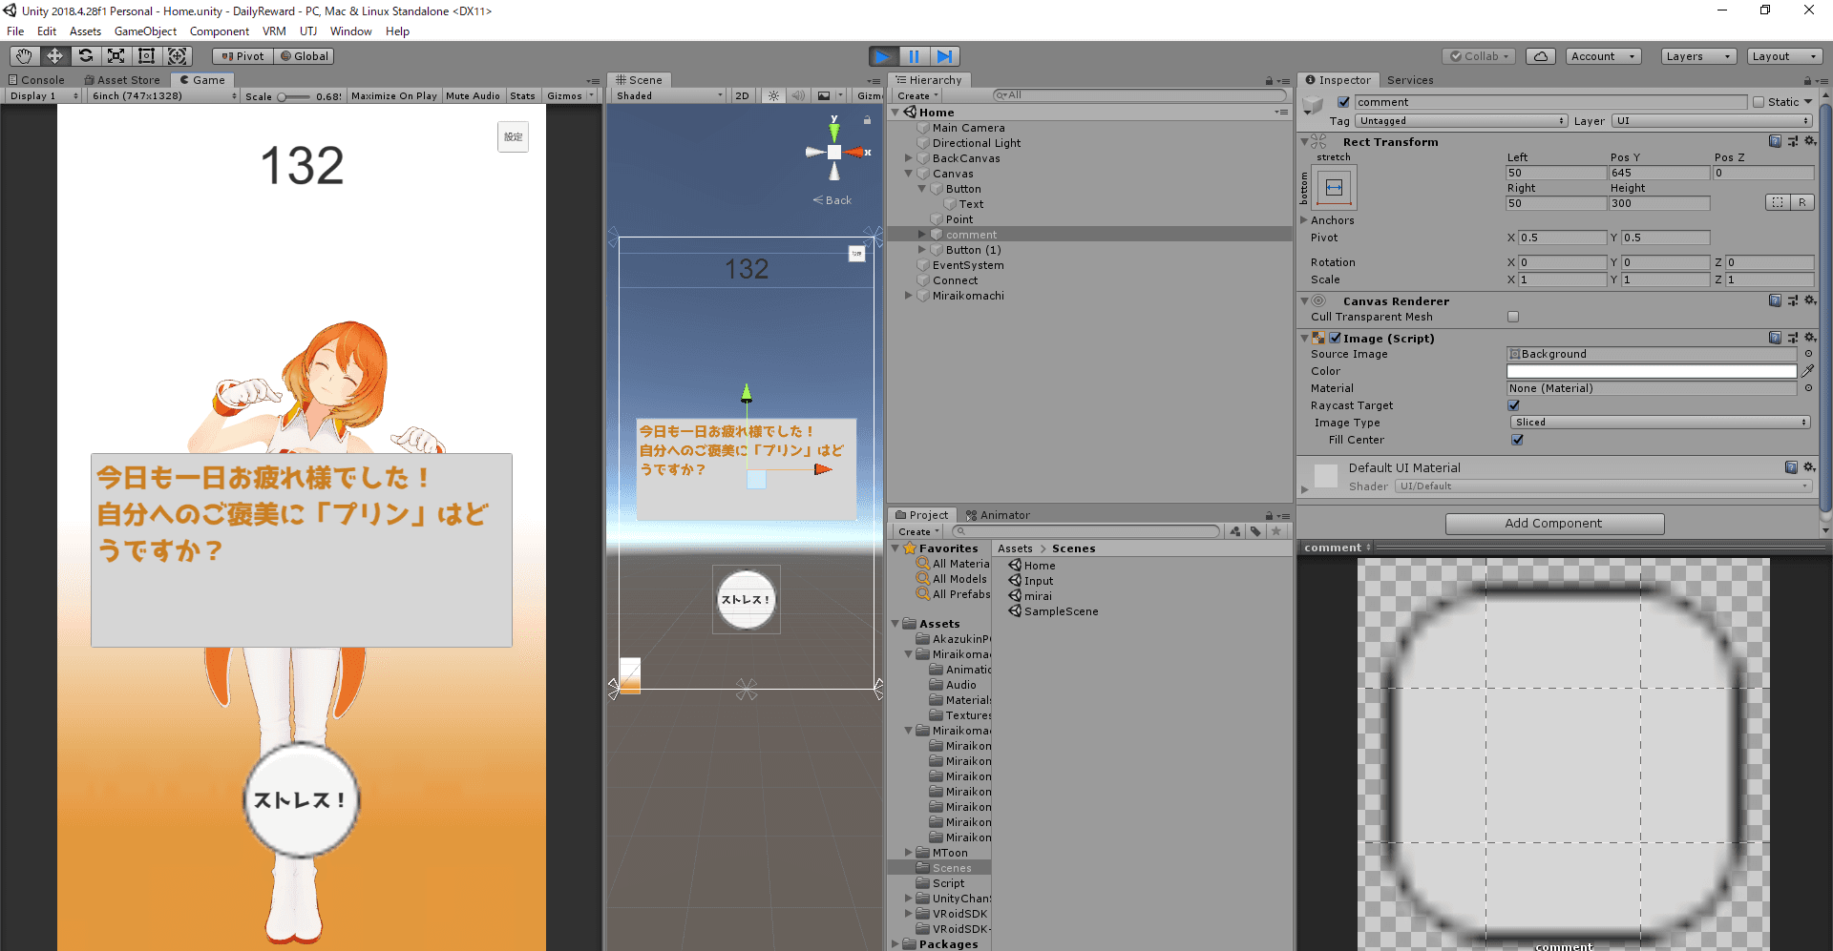Toggle the Static checkbox
Viewport: 1833px width, 951px height.
click(1759, 102)
